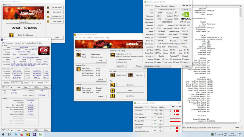Click the taskbar search magnifier icon

(9, 134)
